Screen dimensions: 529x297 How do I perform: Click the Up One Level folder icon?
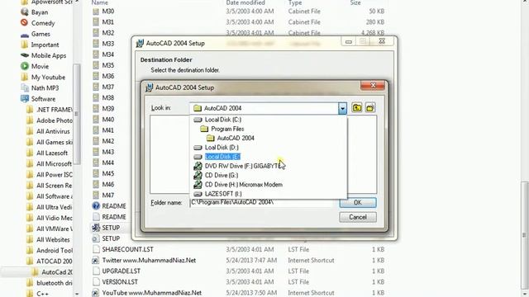(x=357, y=108)
